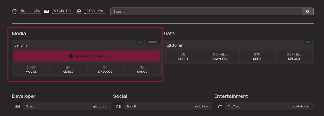This screenshot has height=116, width=324.
Task: Click the qBittorrent 9 ms ping badge
Action: coord(308,42)
